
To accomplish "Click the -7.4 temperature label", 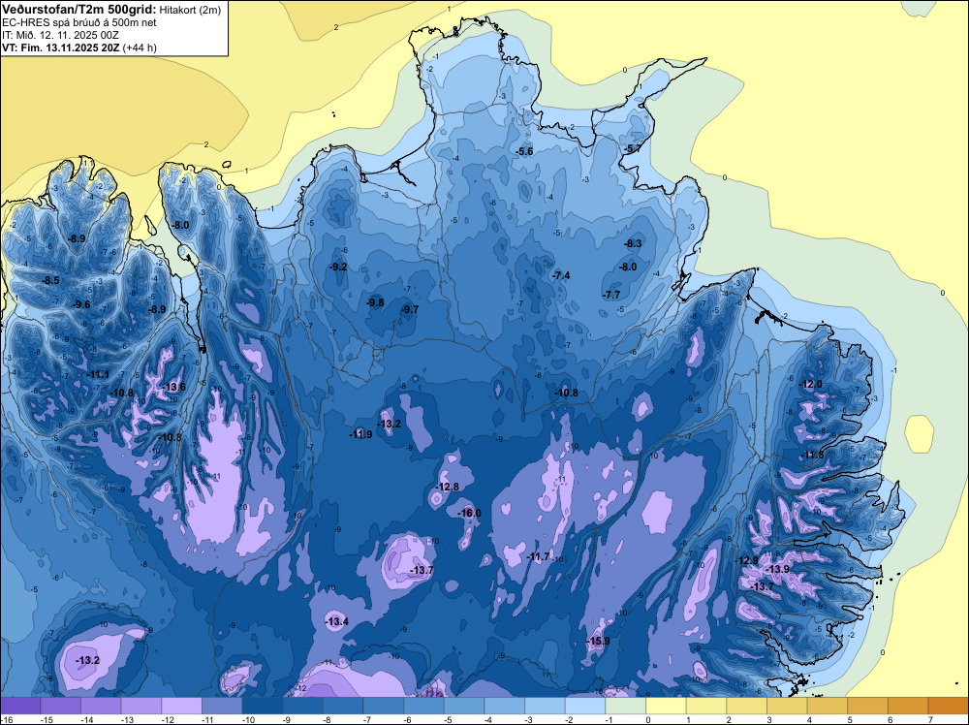I will coord(562,275).
